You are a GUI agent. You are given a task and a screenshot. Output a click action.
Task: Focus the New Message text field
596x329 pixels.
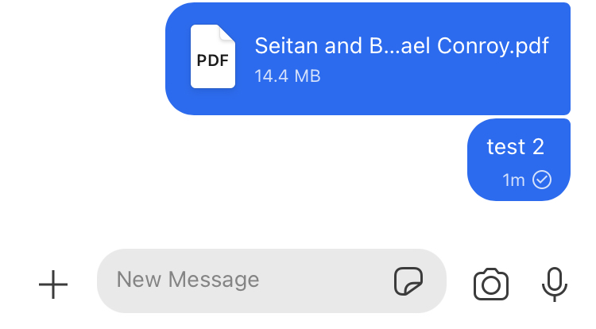coord(272,281)
